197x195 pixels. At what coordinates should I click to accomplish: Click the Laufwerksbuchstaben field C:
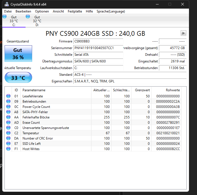click(x=98, y=68)
